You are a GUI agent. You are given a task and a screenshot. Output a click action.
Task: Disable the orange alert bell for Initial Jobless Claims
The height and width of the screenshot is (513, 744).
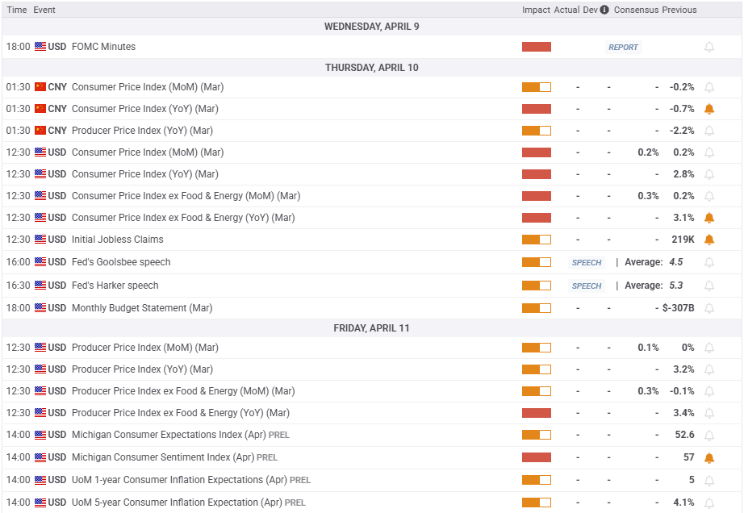(709, 240)
